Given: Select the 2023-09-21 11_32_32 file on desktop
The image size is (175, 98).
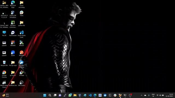Looking at the screenshot, I should click(x=4, y=15).
